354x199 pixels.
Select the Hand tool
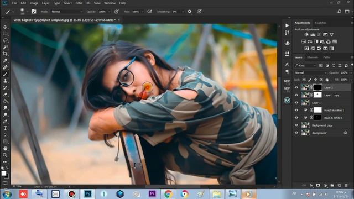pyautogui.click(x=5, y=149)
